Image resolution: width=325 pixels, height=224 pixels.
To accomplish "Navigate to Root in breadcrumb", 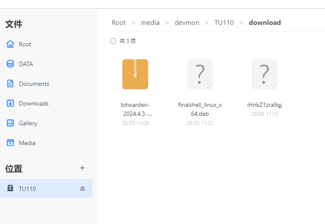I will (119, 23).
